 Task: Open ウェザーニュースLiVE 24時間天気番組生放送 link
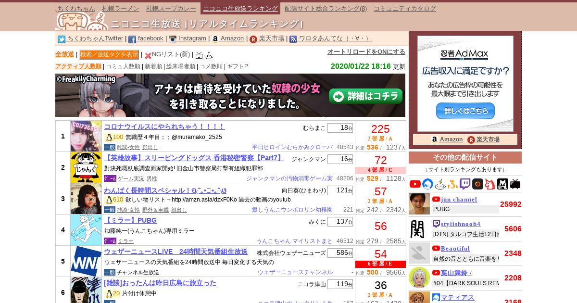click(x=176, y=252)
